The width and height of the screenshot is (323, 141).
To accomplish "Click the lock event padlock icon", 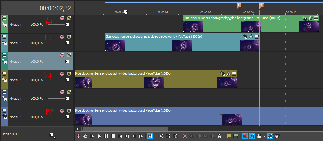I will tap(220, 136).
